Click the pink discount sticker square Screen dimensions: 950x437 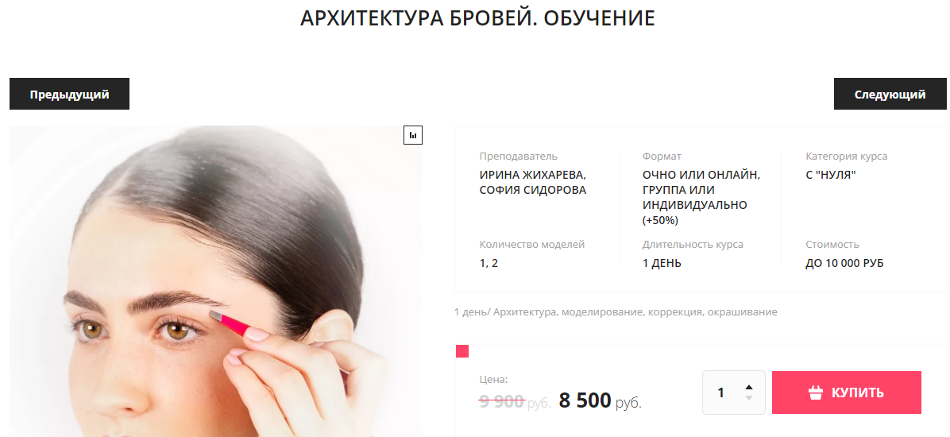pyautogui.click(x=462, y=351)
